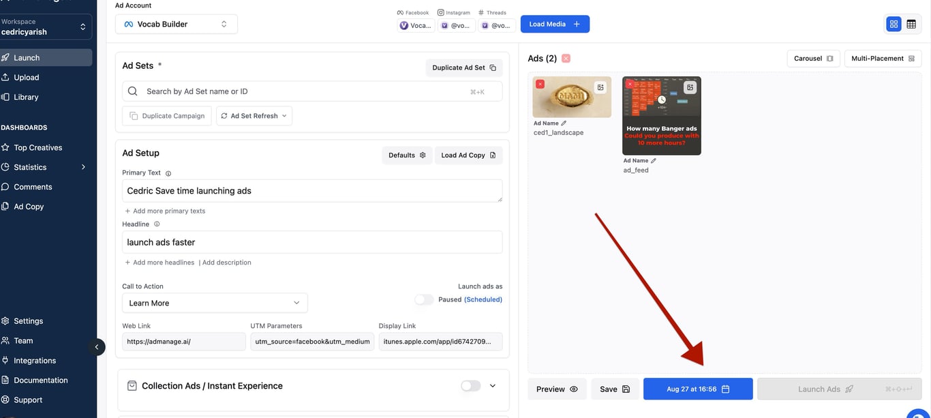Click Load Ad Copy button

coord(468,155)
